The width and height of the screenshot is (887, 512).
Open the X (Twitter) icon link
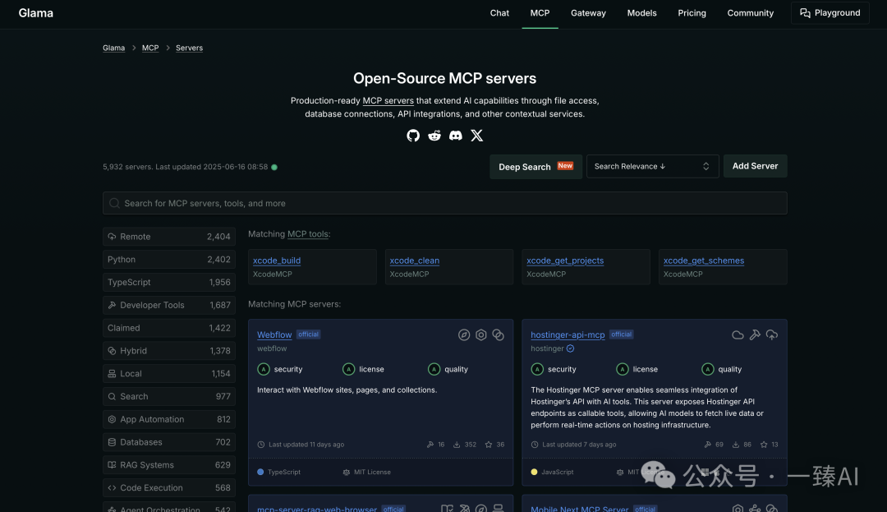tap(477, 136)
